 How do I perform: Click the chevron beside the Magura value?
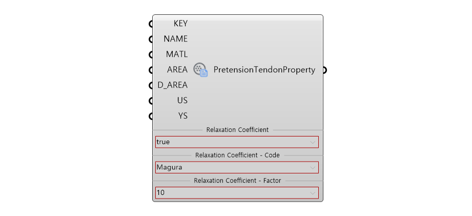coord(313,168)
